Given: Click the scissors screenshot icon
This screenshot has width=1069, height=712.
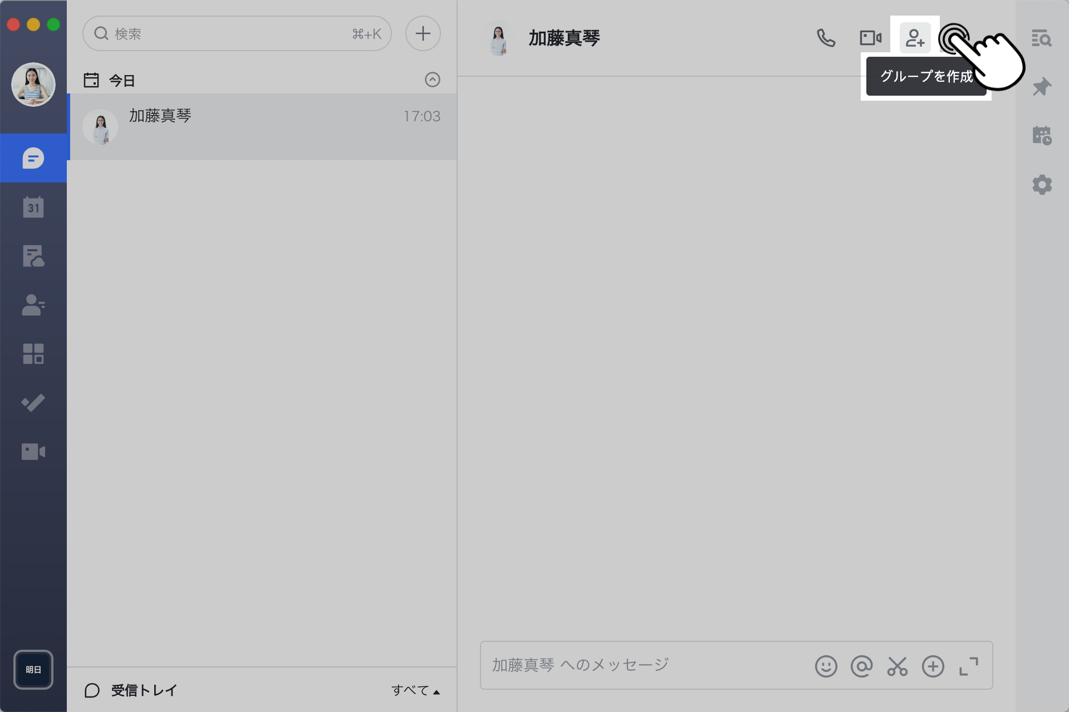Looking at the screenshot, I should tap(897, 666).
